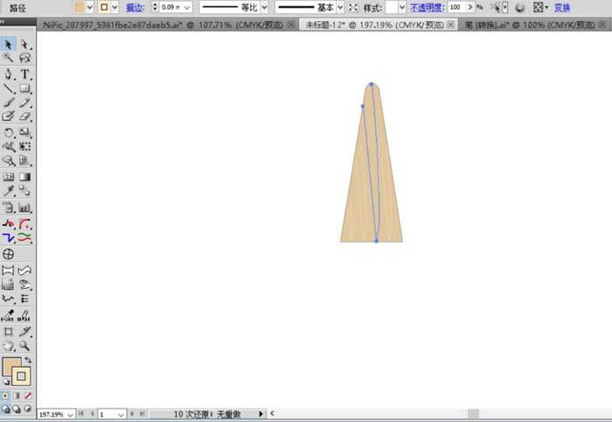The height and width of the screenshot is (422, 612).
Task: Select the Gradient tool
Action: click(x=25, y=177)
